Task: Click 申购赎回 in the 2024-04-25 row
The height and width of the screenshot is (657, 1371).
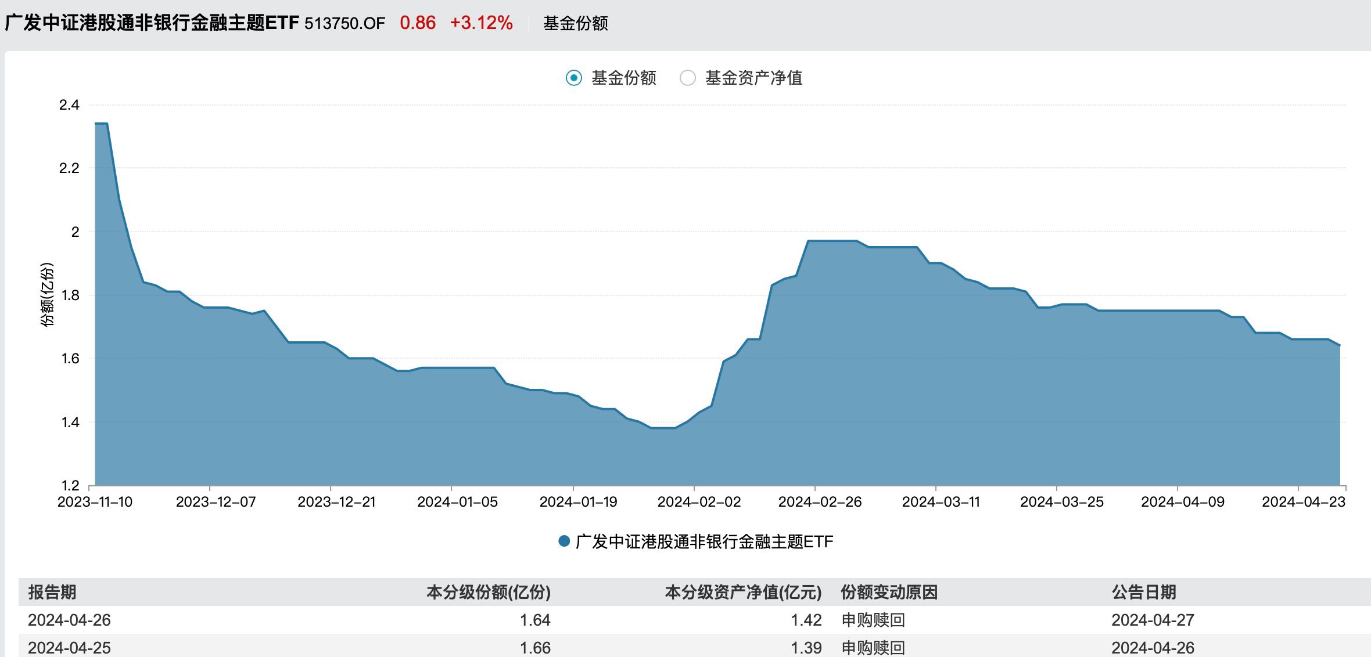Action: click(x=873, y=648)
